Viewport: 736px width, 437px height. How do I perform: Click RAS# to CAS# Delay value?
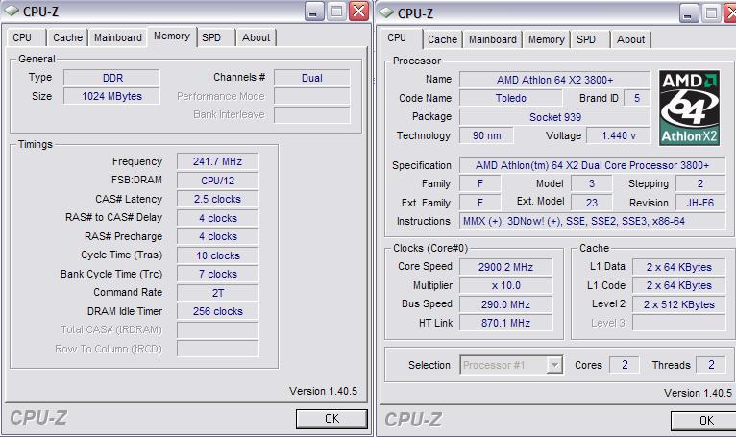(217, 218)
